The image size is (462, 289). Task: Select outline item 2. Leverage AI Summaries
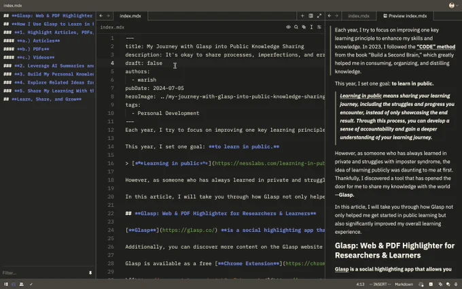(48, 66)
